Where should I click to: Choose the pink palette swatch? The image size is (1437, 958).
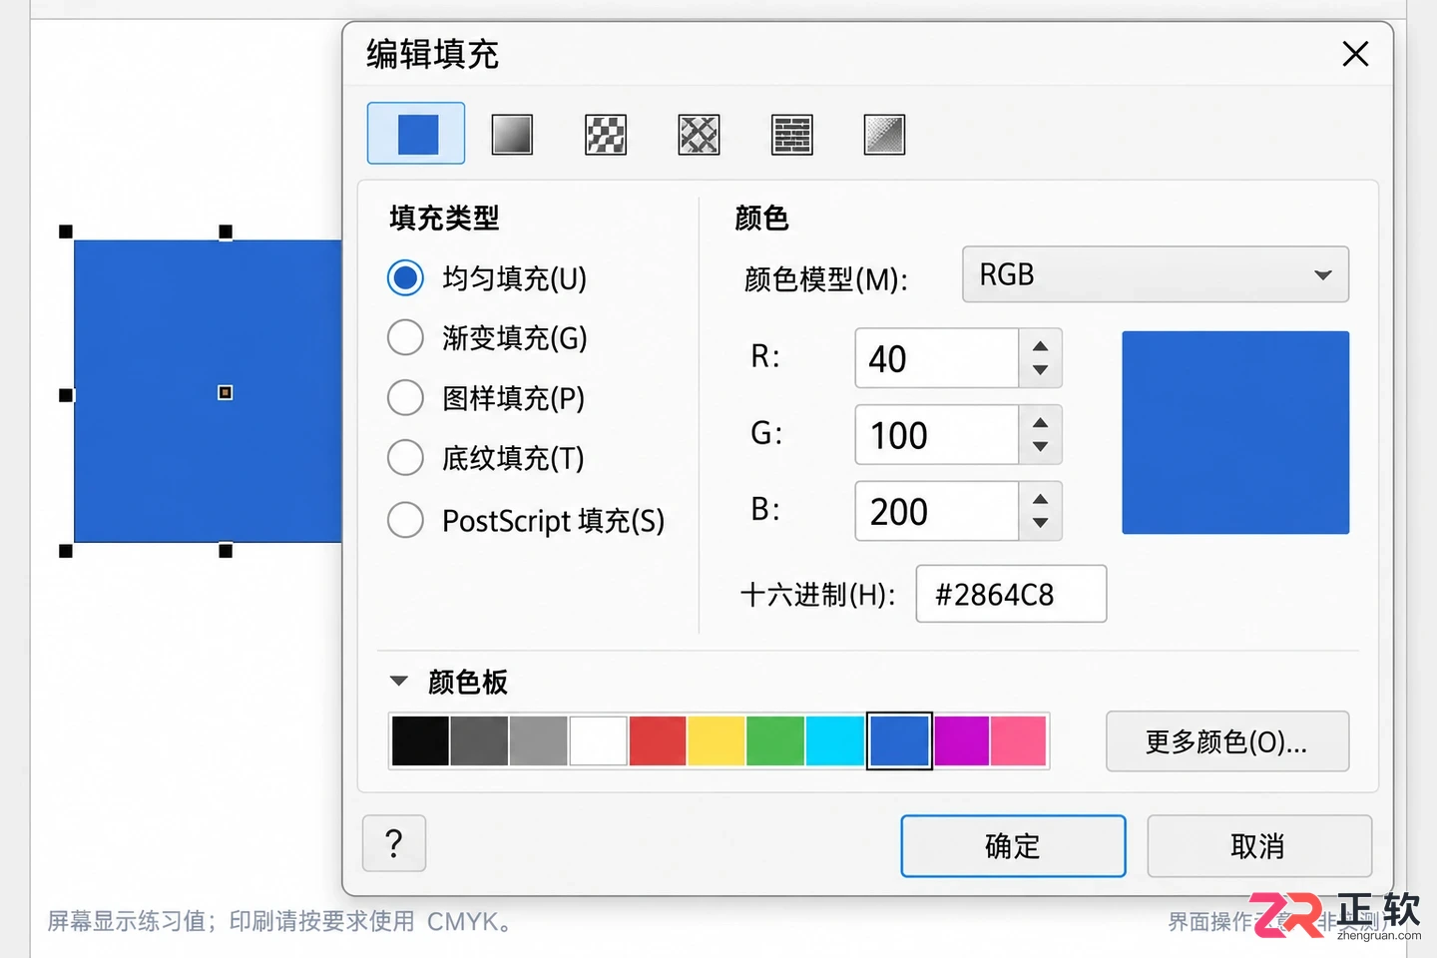click(1019, 740)
